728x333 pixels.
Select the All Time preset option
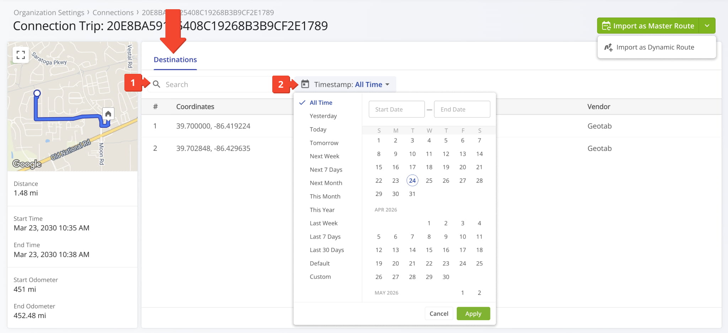tap(321, 103)
